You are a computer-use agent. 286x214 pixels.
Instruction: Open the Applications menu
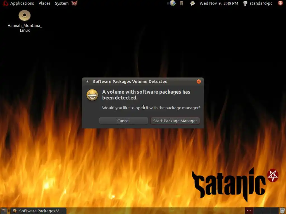tap(22, 3)
